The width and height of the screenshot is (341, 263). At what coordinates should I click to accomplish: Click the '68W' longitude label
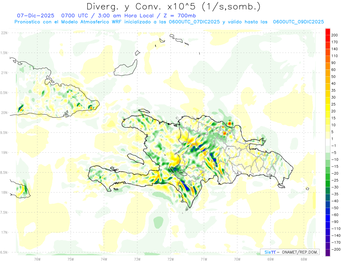(304, 259)
